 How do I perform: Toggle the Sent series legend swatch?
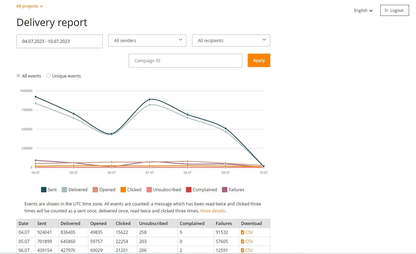tap(44, 190)
